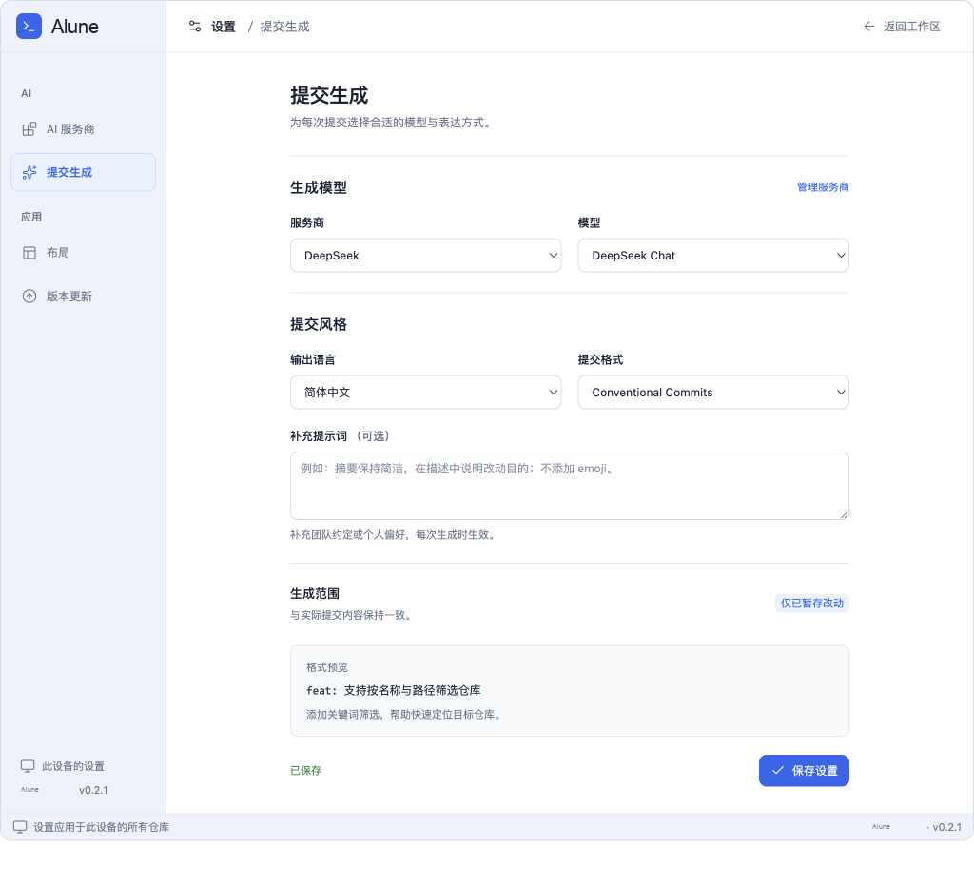
Task: Click the settings sliders icon in breadcrumb
Action: [x=195, y=26]
